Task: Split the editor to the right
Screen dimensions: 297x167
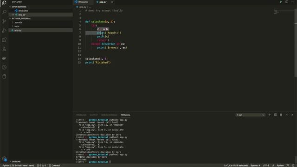Action: pyautogui.click(x=287, y=2)
